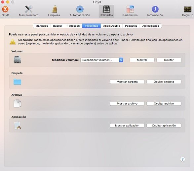
Task: Switch to the AppleDouble tab
Action: click(111, 26)
